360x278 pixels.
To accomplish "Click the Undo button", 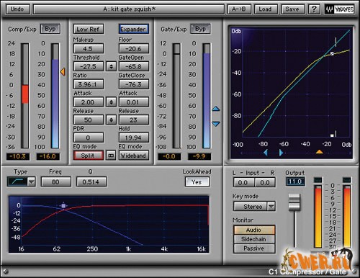I will [17, 9].
